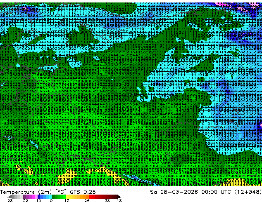Click the purple-magenta section of the color scale
This screenshot has height=202, width=262.
[x=30, y=197]
